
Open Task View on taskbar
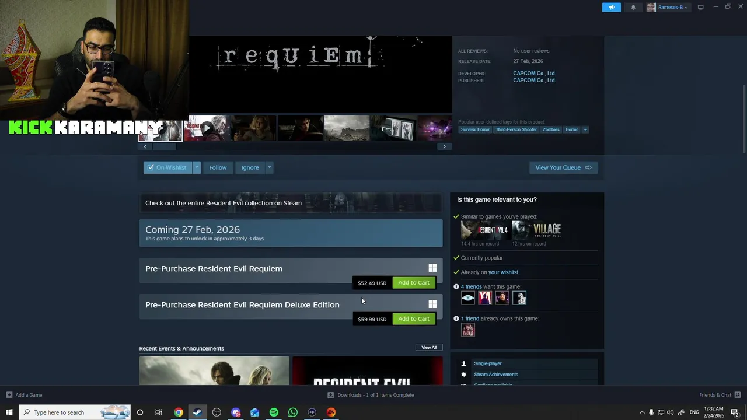pos(158,412)
